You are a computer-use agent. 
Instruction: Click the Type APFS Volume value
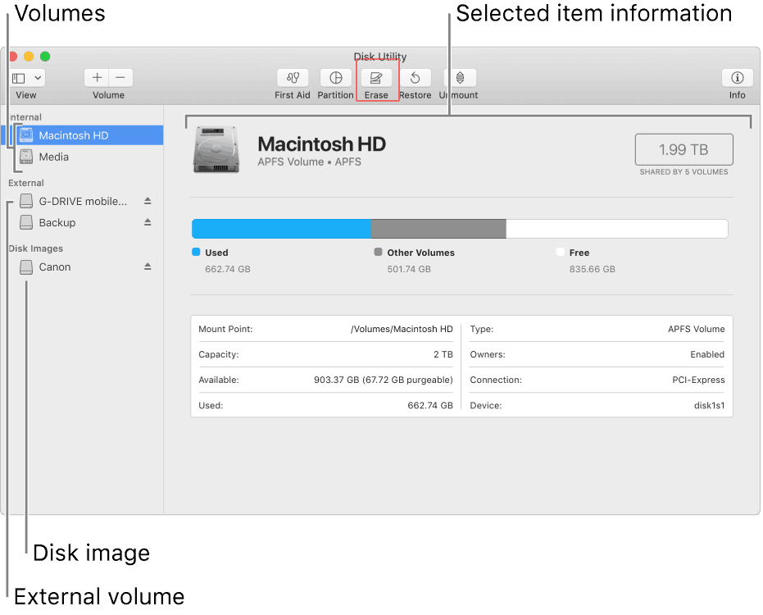[696, 329]
